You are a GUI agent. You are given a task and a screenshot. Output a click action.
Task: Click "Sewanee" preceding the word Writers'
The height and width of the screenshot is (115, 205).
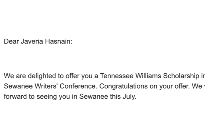click(18, 86)
